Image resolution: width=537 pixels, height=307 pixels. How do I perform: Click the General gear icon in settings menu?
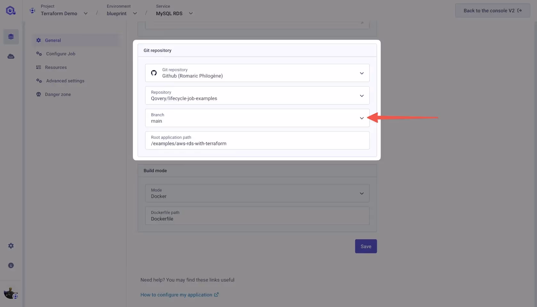click(39, 40)
